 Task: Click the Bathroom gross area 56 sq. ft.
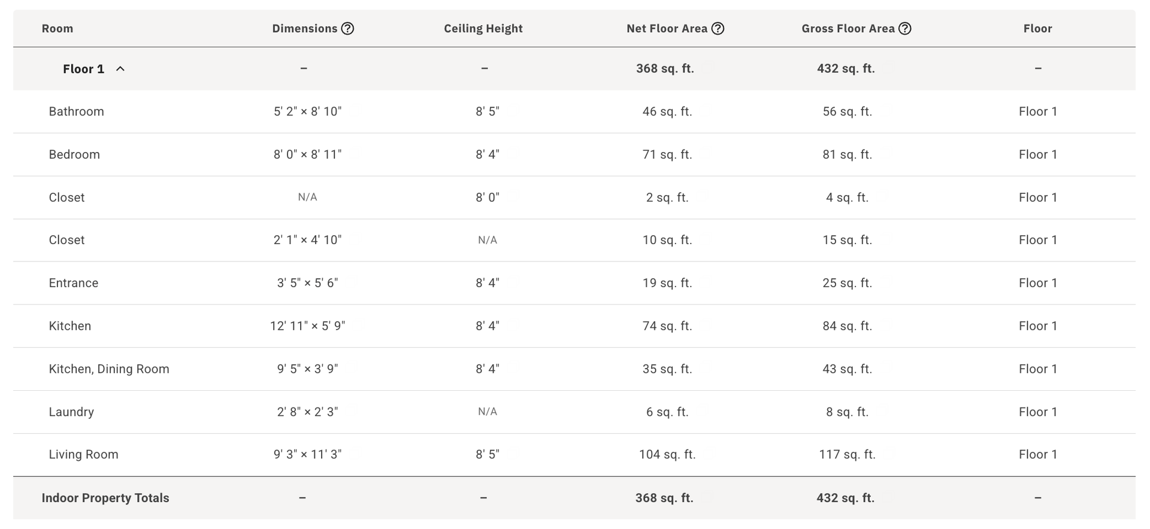pyautogui.click(x=847, y=112)
